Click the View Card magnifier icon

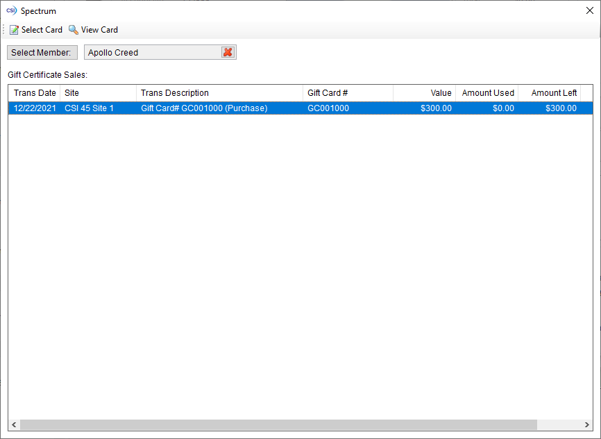[73, 30]
